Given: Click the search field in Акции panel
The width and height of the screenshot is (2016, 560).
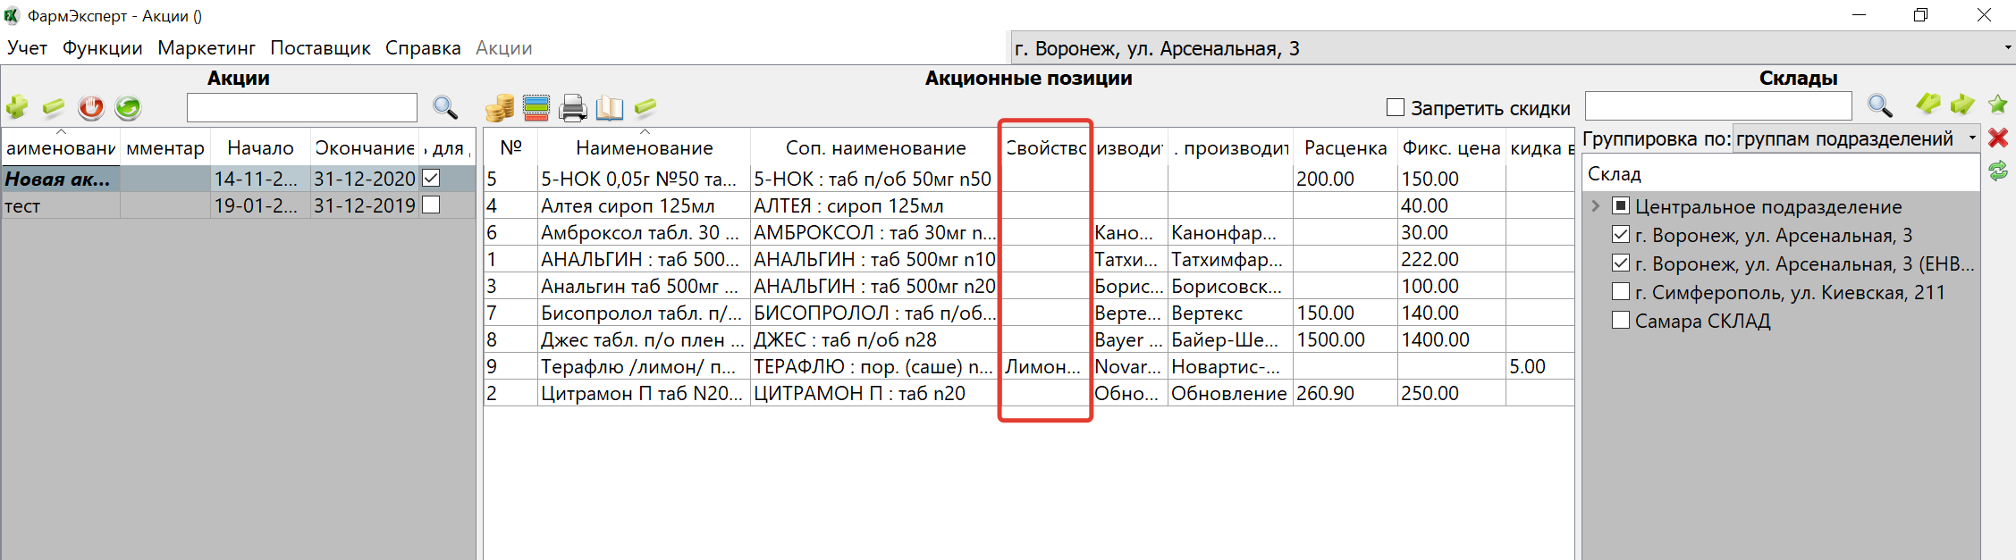Looking at the screenshot, I should point(302,108).
